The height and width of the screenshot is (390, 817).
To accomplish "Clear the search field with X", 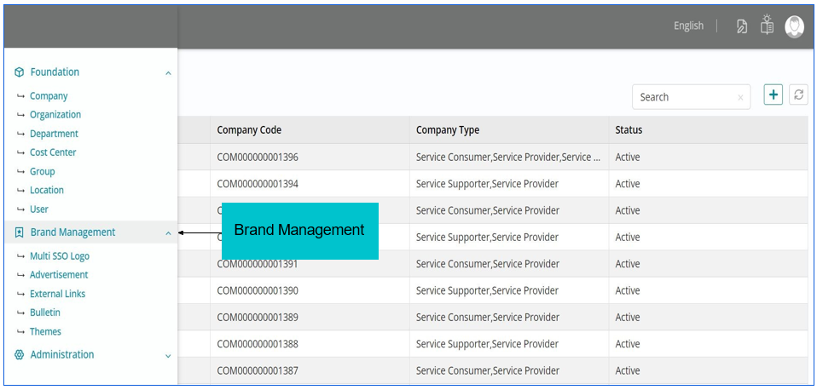I will click(740, 98).
